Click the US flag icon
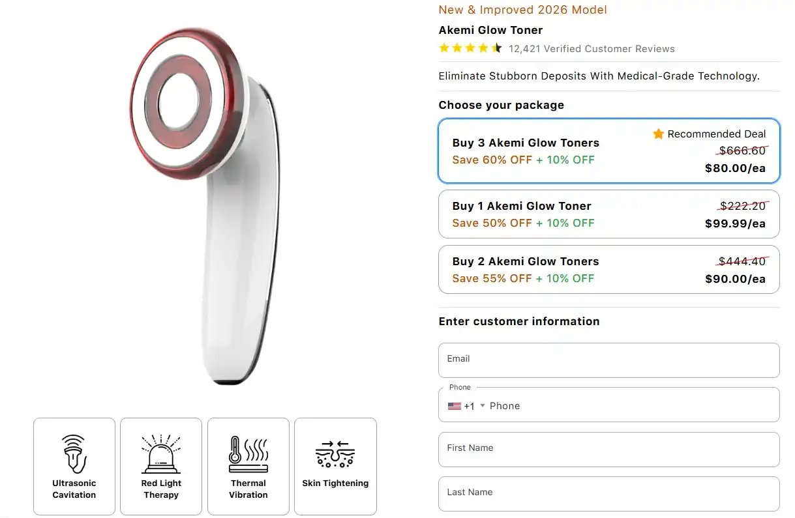The image size is (795, 518). [x=455, y=406]
